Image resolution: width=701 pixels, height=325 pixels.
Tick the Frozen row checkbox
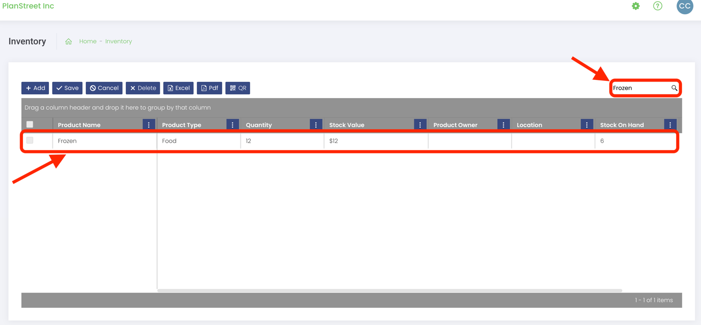click(30, 140)
